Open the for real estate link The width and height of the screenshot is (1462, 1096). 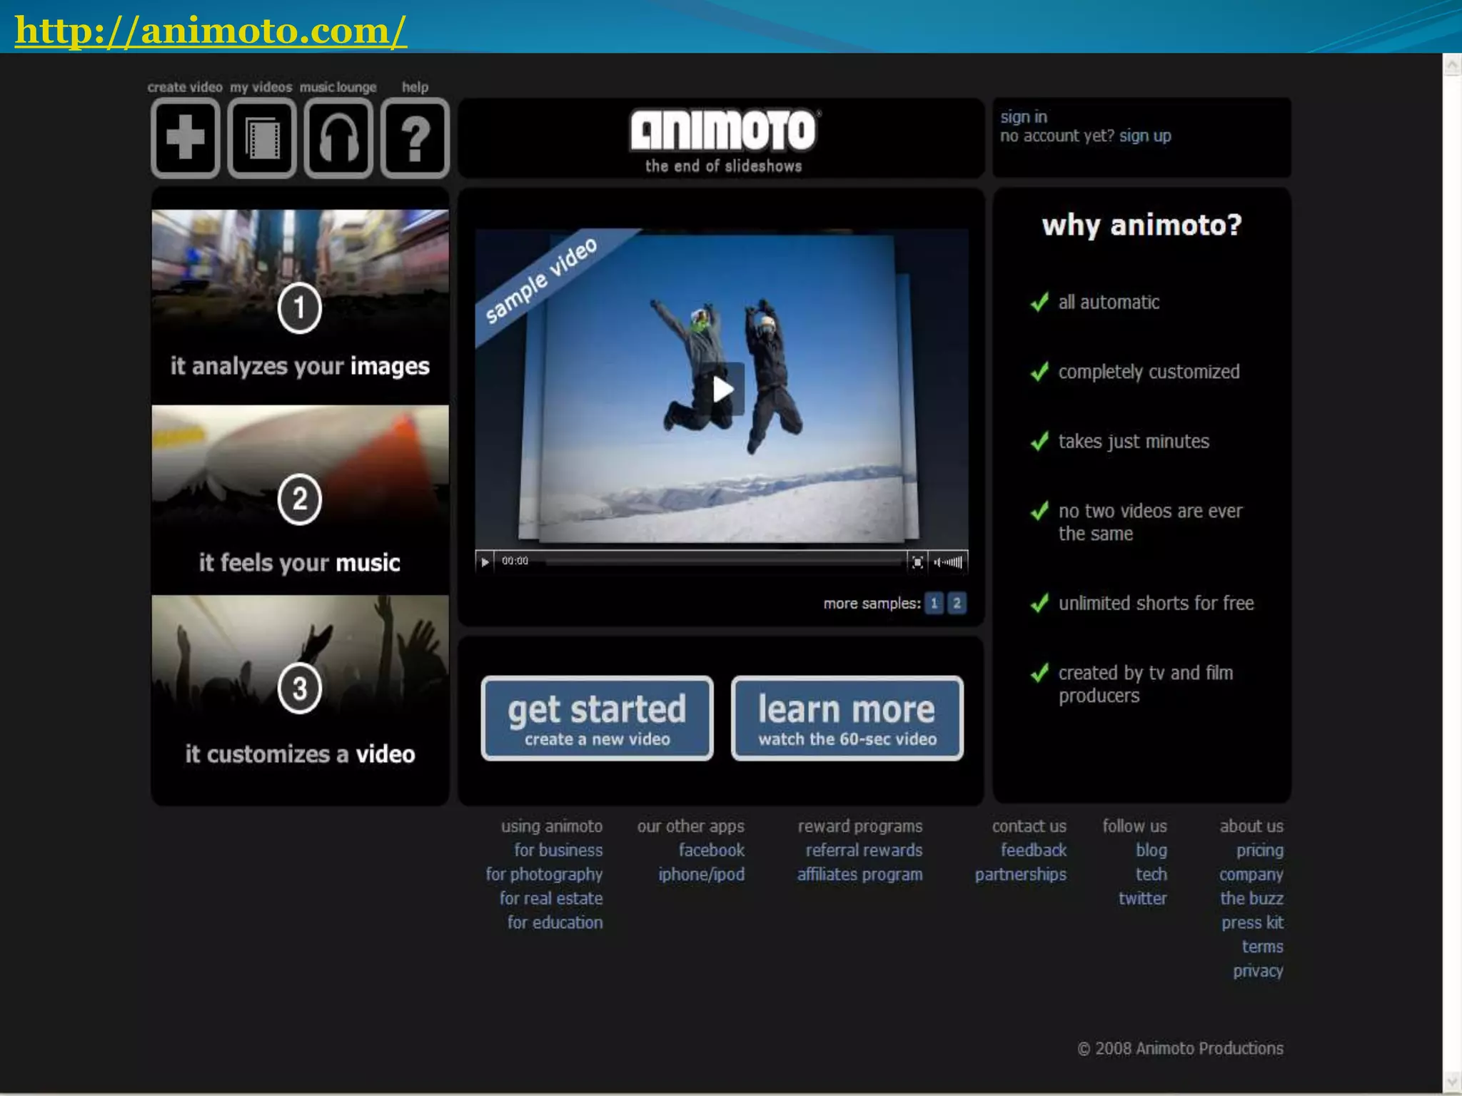coord(551,898)
